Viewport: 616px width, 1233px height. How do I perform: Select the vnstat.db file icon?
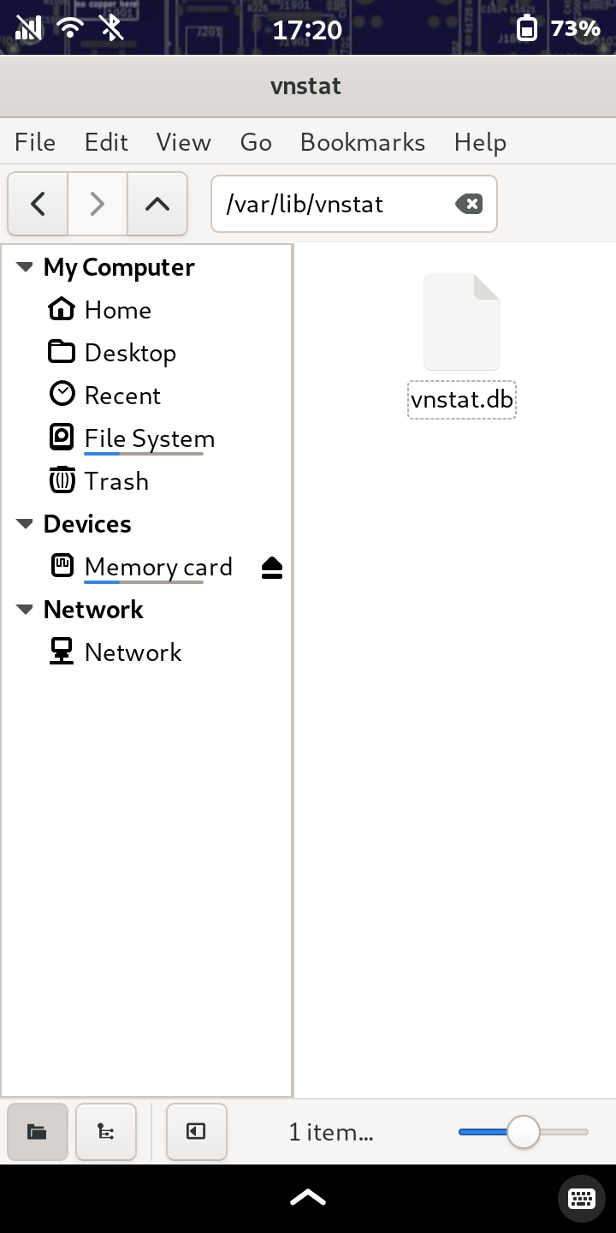coord(462,322)
